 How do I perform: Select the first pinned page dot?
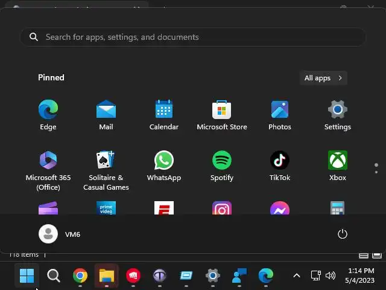pos(376,165)
